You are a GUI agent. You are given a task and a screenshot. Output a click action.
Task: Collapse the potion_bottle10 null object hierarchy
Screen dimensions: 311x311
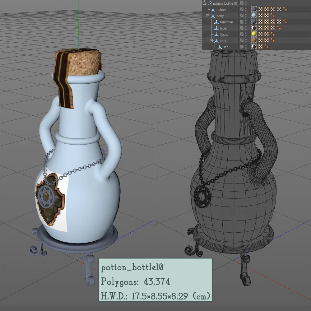205,3
